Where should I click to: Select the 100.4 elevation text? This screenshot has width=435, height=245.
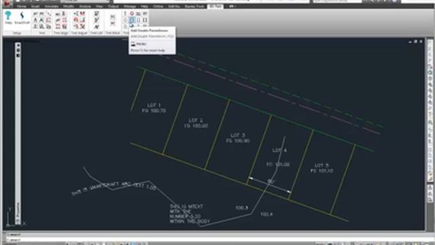click(x=266, y=214)
